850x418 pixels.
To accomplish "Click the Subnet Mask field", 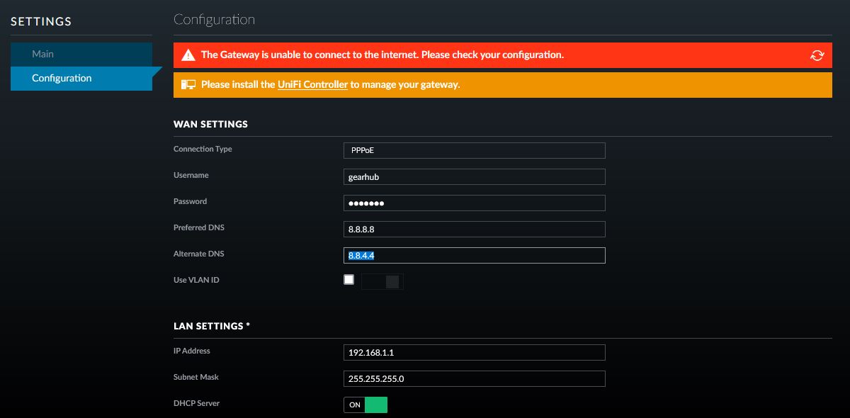I will 474,378.
